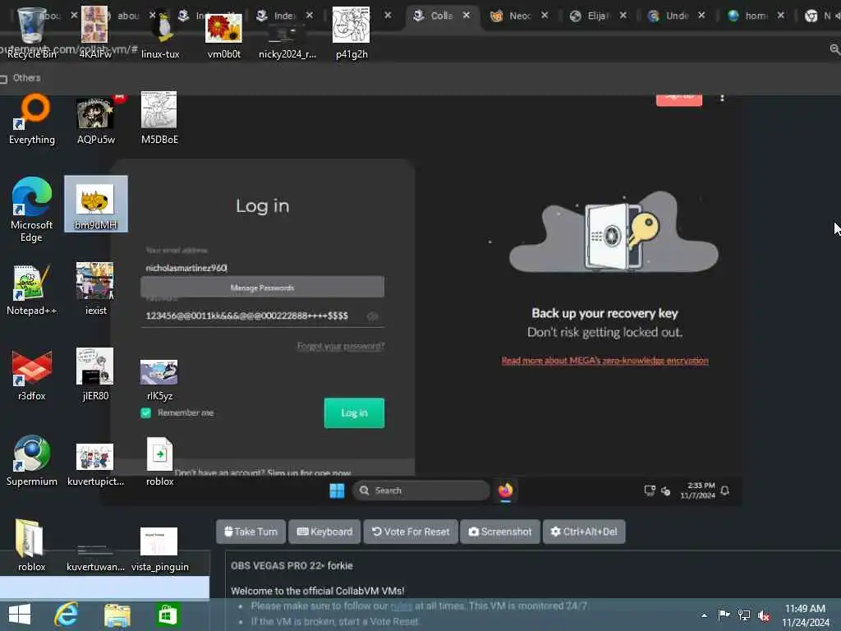
Task: Open the jIER80 image file
Action: 95,375
